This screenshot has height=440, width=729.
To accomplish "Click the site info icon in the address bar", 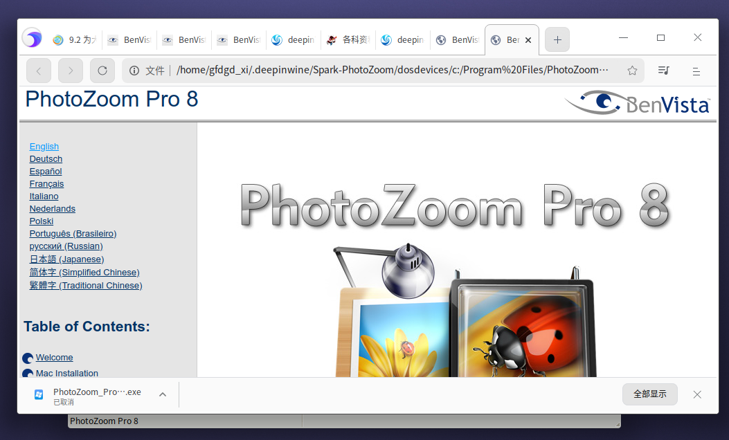I will point(135,71).
